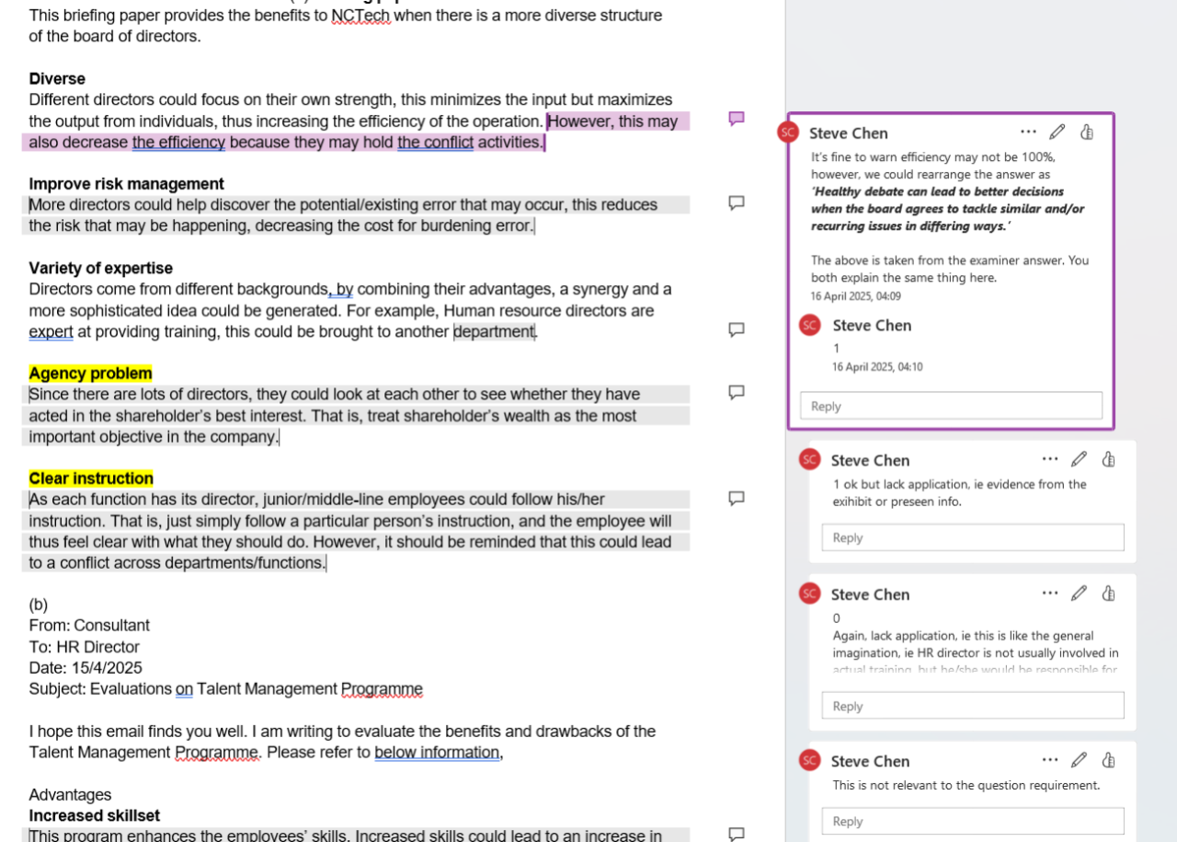Image resolution: width=1177 pixels, height=842 pixels.
Task: Open comment marker beside Improve risk management
Action: (x=736, y=202)
